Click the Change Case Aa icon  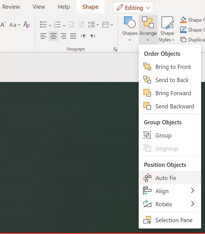tap(13, 25)
